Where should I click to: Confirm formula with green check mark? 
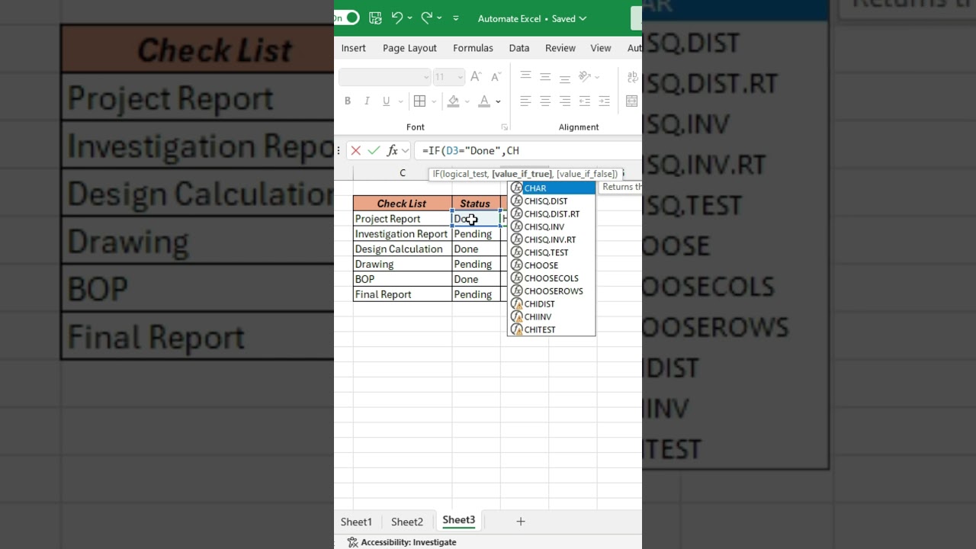[x=374, y=151]
